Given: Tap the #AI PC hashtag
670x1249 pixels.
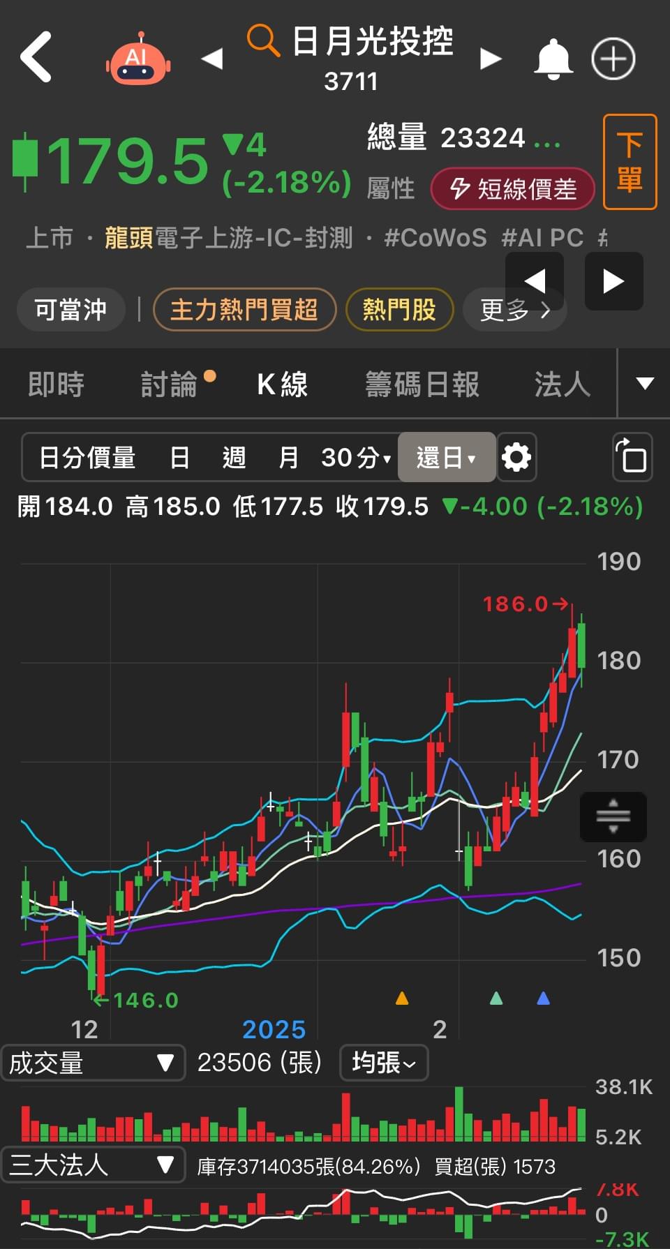Looking at the screenshot, I should [x=542, y=238].
